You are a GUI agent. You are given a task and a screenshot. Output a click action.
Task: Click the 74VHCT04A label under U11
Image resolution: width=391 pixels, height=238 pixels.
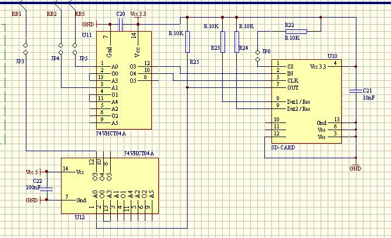(x=111, y=134)
